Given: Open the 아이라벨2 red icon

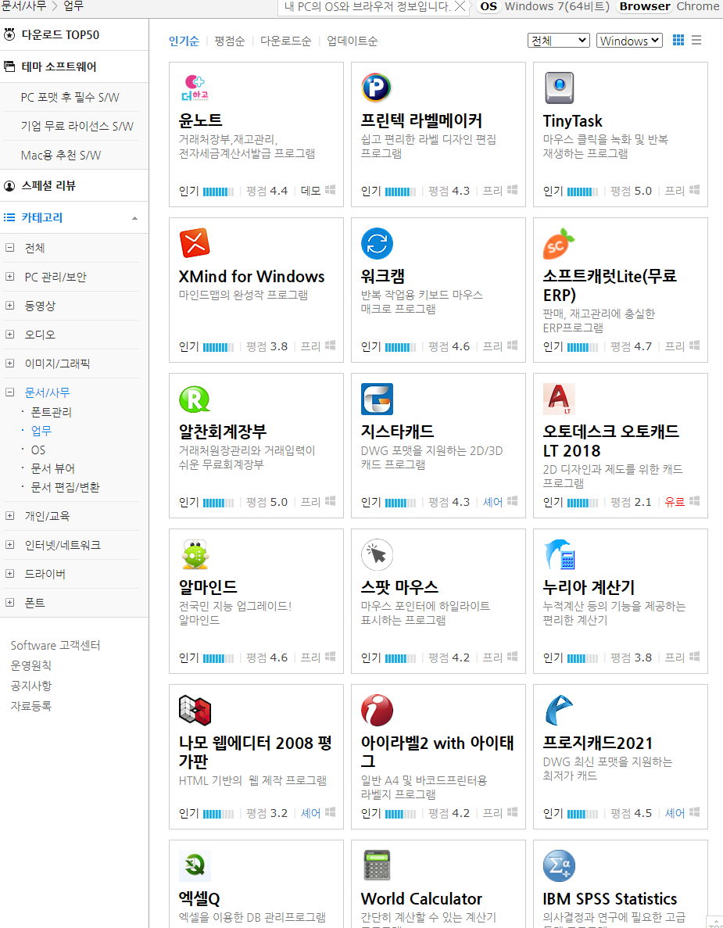Looking at the screenshot, I should tap(376, 710).
